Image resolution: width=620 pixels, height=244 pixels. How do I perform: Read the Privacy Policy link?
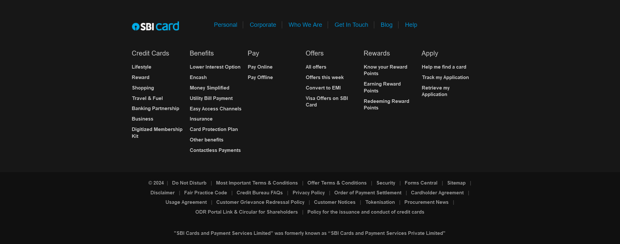309,193
